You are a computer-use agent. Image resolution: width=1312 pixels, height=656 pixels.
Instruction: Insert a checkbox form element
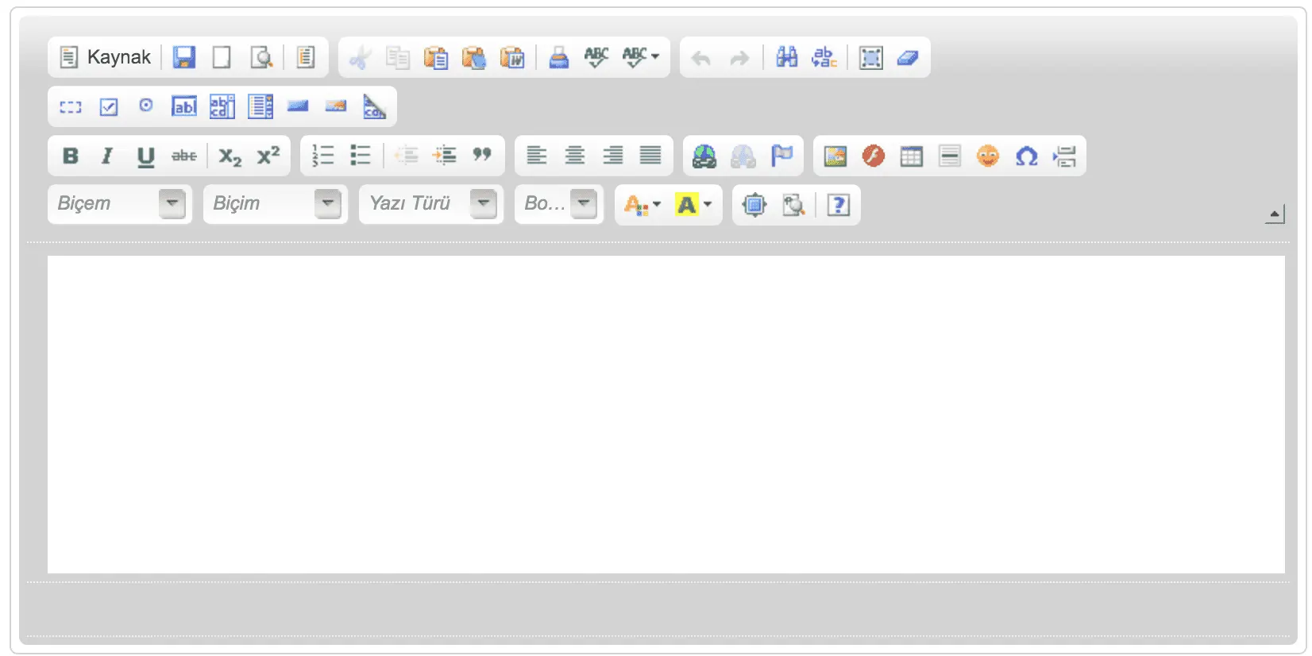pyautogui.click(x=109, y=106)
